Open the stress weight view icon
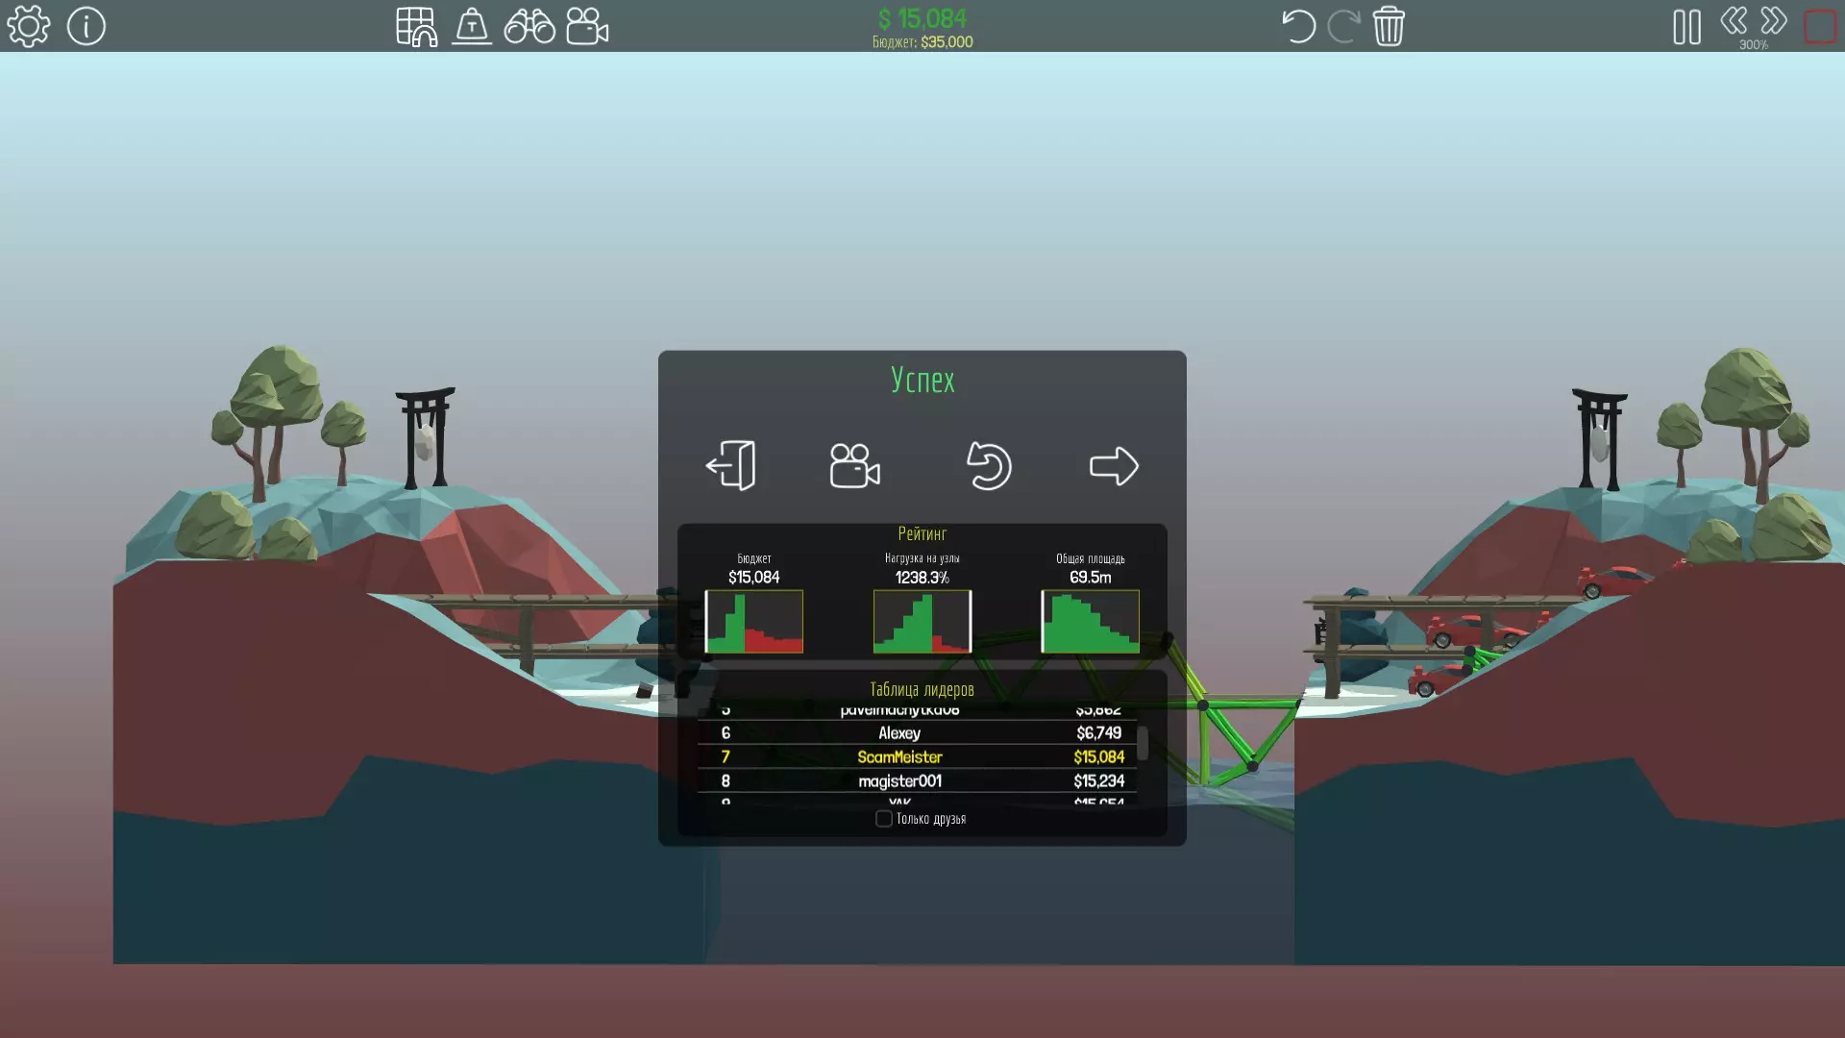 [x=472, y=26]
